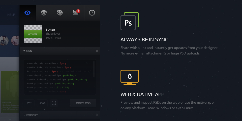Click the Photoshop Ps icon

128,23
